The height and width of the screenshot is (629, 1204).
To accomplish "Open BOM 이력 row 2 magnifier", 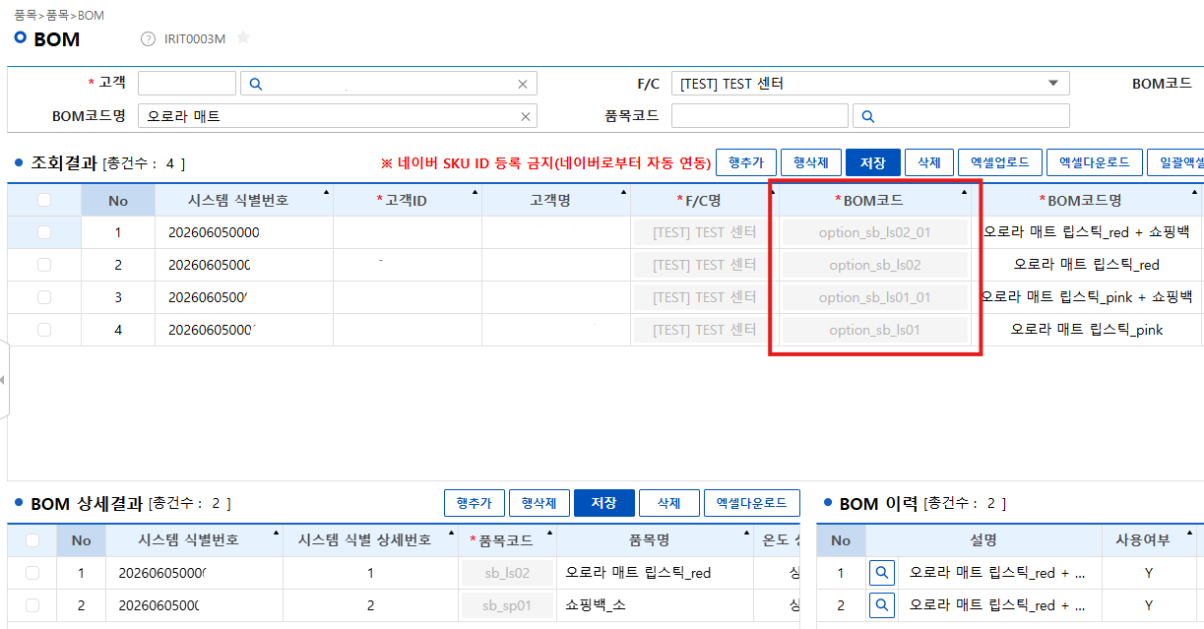I will click(881, 604).
